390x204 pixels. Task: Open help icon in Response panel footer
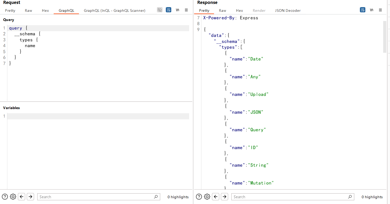(199, 197)
